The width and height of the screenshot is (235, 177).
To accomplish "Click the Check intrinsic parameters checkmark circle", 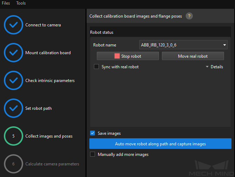I will tap(13, 81).
